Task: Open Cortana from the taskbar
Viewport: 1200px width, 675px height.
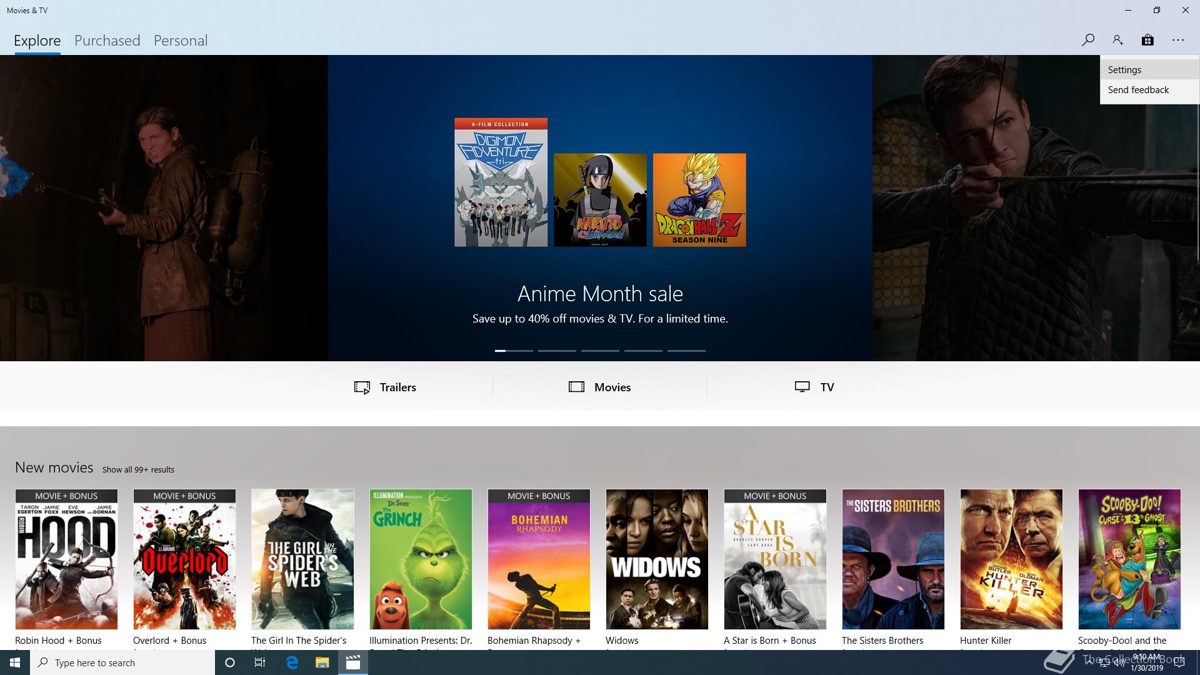Action: 230,662
